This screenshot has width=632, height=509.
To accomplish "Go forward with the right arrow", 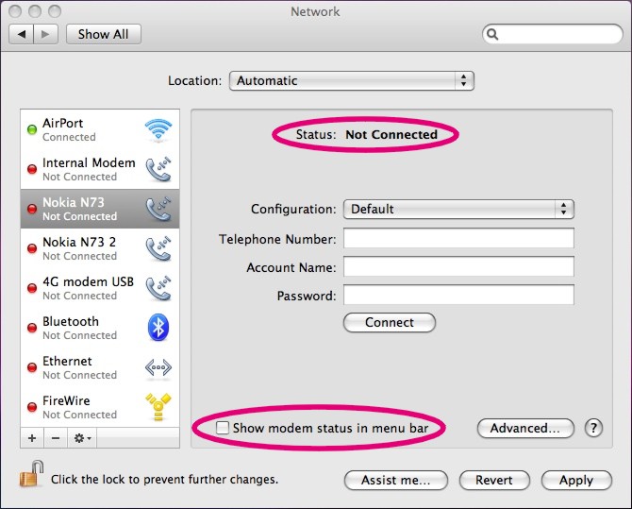I will tap(45, 34).
